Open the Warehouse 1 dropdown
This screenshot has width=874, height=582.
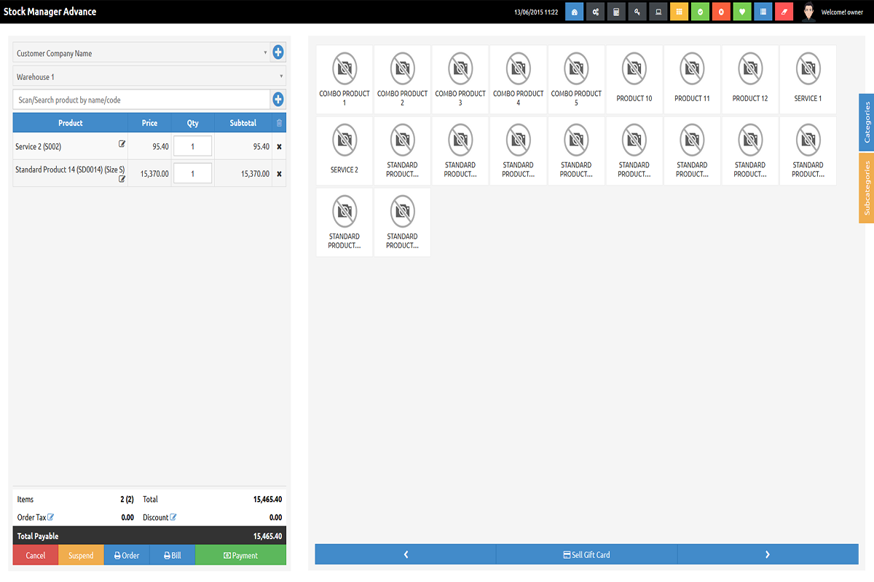pyautogui.click(x=149, y=76)
